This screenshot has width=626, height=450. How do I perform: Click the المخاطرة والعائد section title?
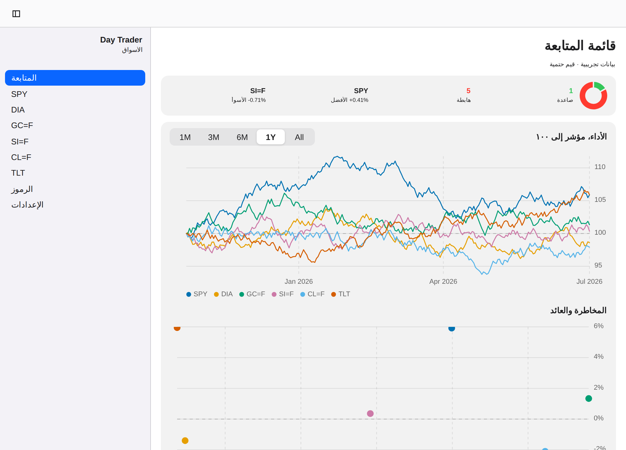[x=578, y=310]
